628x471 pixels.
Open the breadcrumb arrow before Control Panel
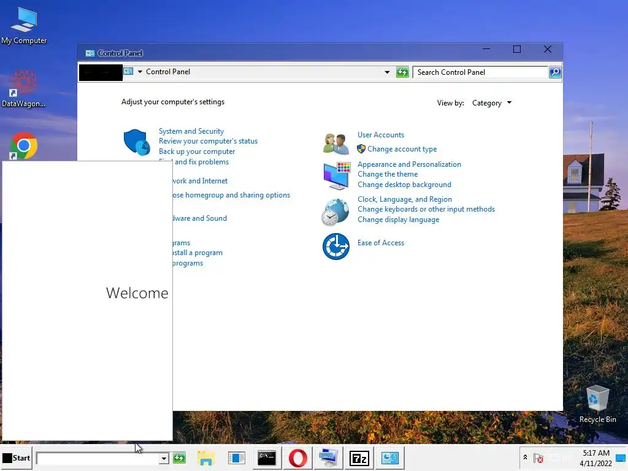pos(140,72)
